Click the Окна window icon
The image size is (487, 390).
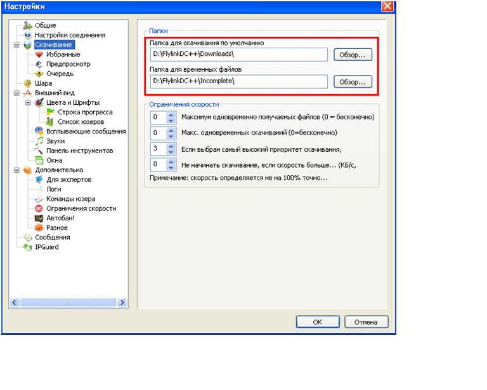39,160
